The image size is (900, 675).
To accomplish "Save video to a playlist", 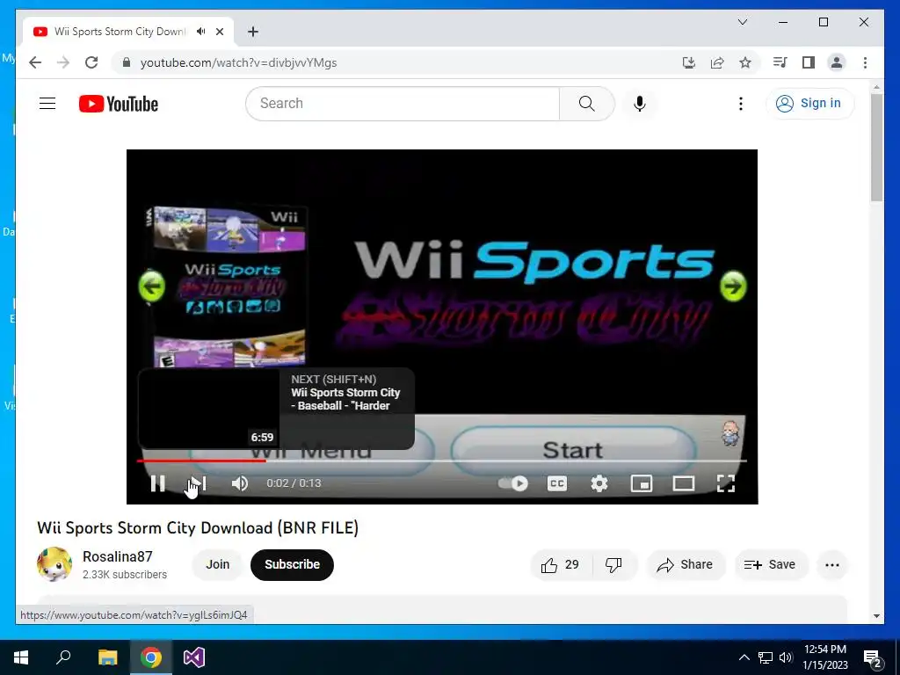I will 770,565.
